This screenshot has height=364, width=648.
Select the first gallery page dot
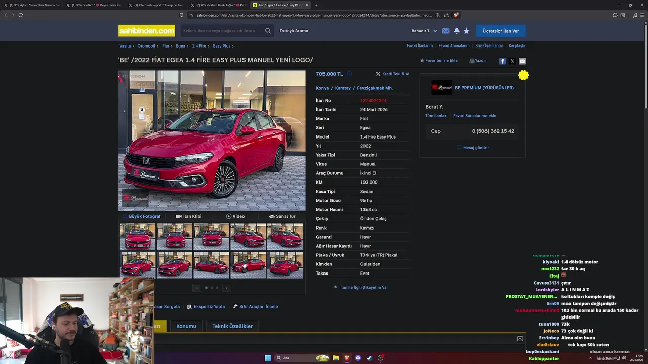206,288
